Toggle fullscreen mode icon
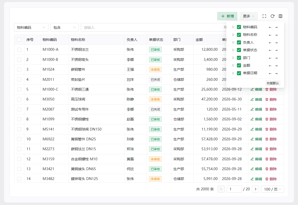 pos(264,16)
